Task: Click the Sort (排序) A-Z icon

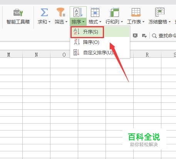Action: pos(78,12)
